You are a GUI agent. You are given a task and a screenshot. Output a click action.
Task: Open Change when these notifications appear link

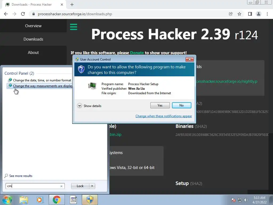164,116
